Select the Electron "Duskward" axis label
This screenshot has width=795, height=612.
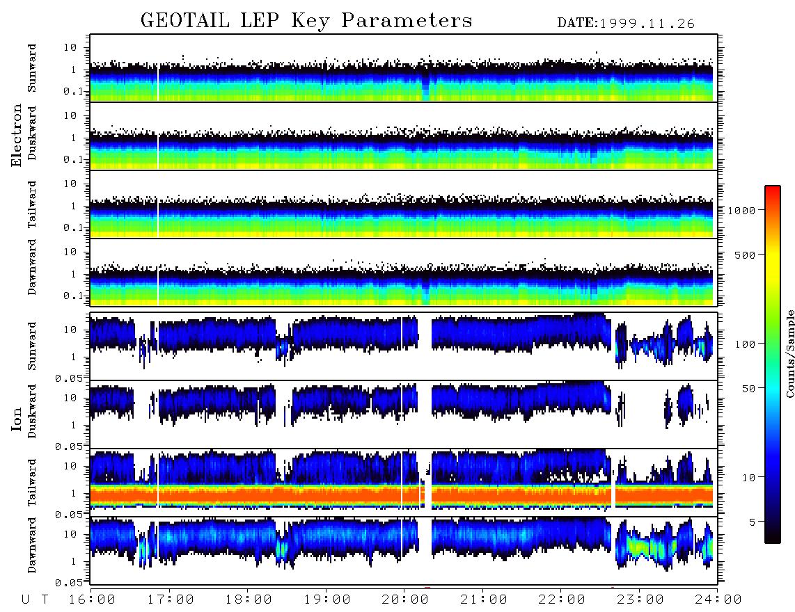(32, 133)
